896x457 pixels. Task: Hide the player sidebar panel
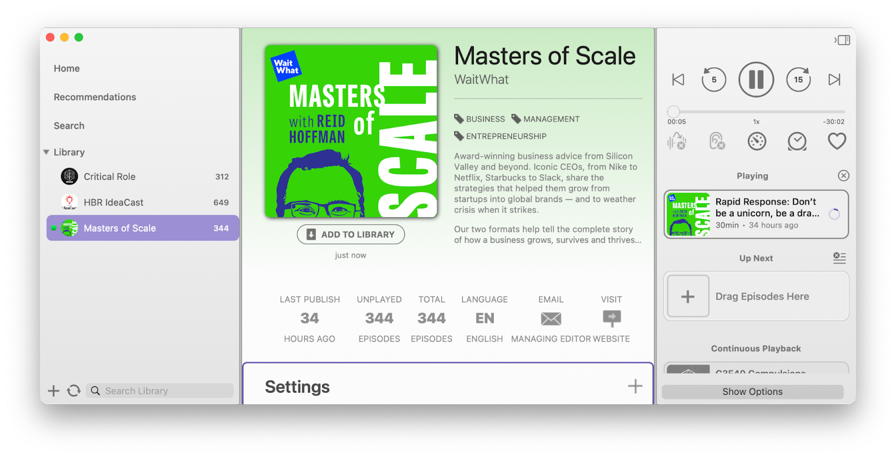pyautogui.click(x=842, y=40)
